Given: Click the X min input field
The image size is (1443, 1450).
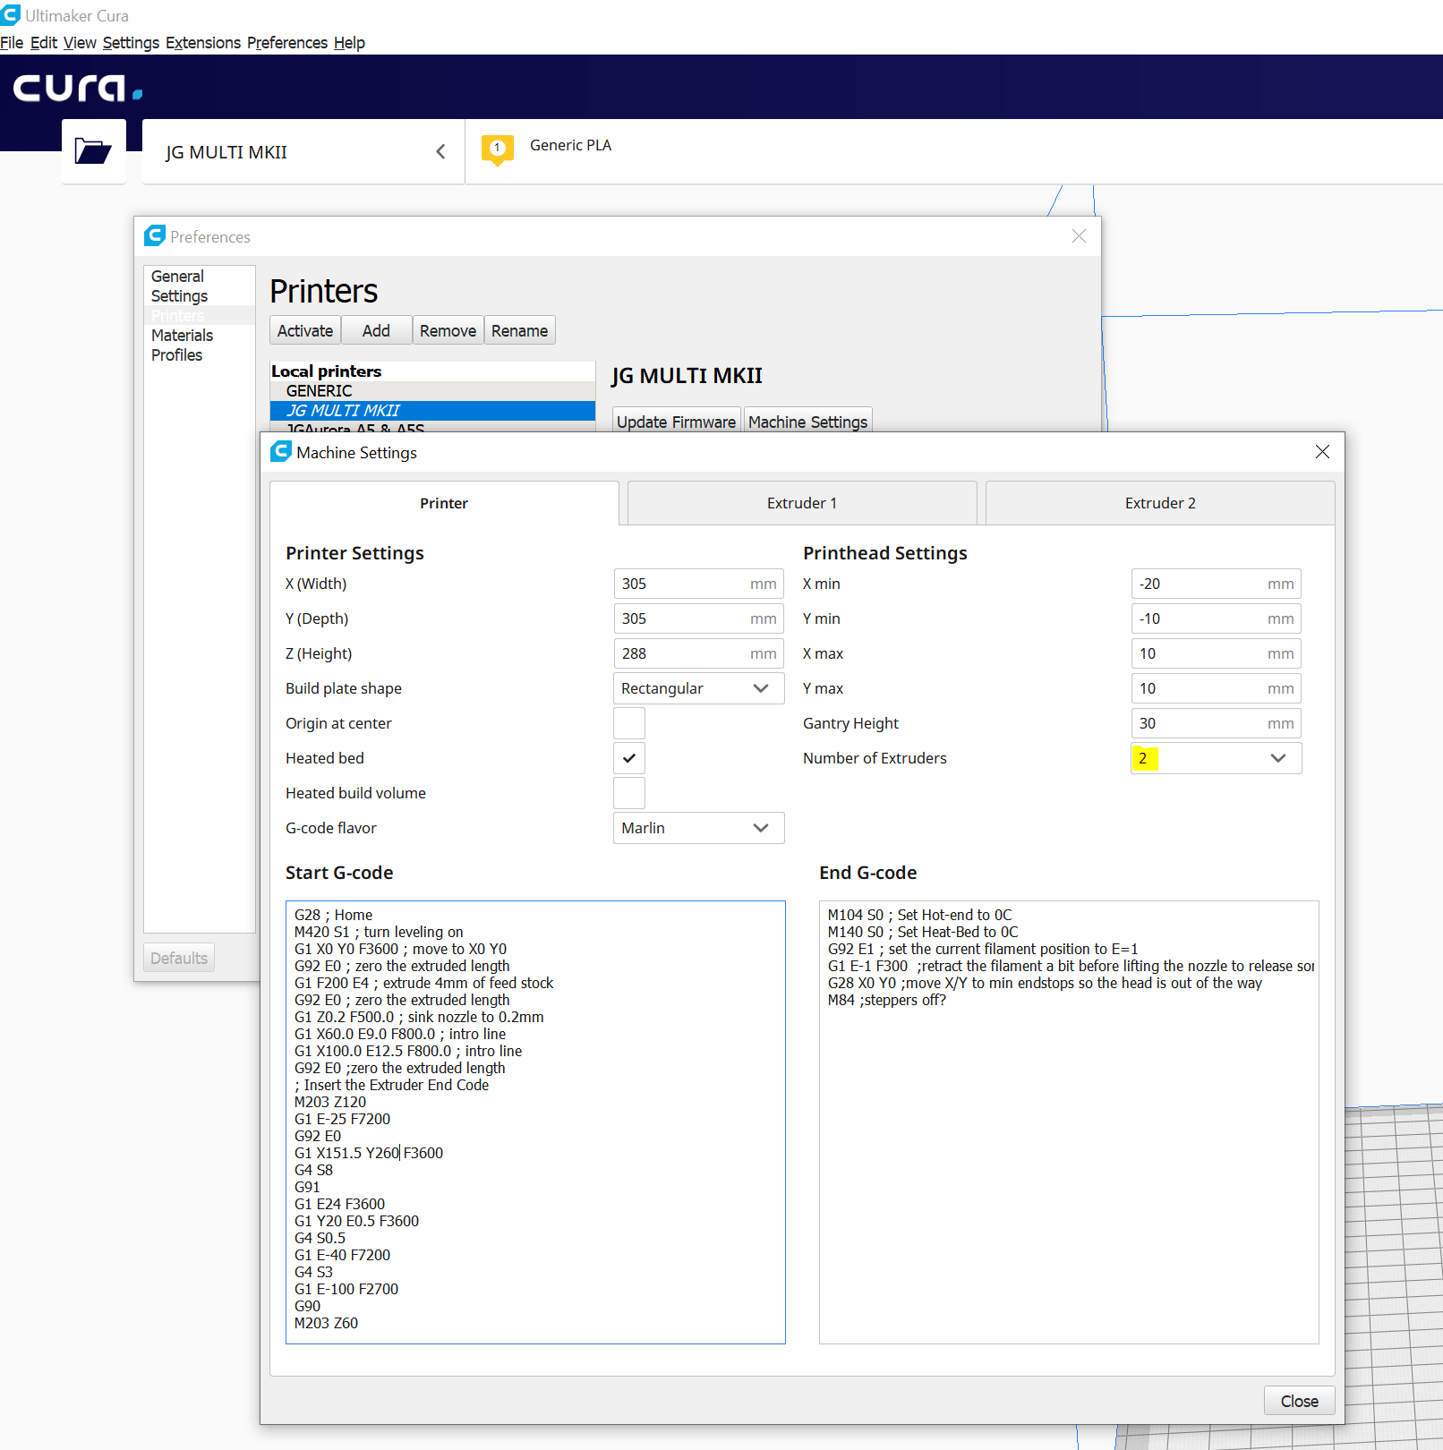Looking at the screenshot, I should pyautogui.click(x=1216, y=584).
